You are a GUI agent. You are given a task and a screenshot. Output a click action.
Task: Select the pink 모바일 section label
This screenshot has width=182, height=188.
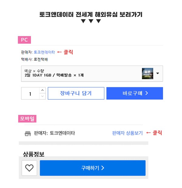27,119
